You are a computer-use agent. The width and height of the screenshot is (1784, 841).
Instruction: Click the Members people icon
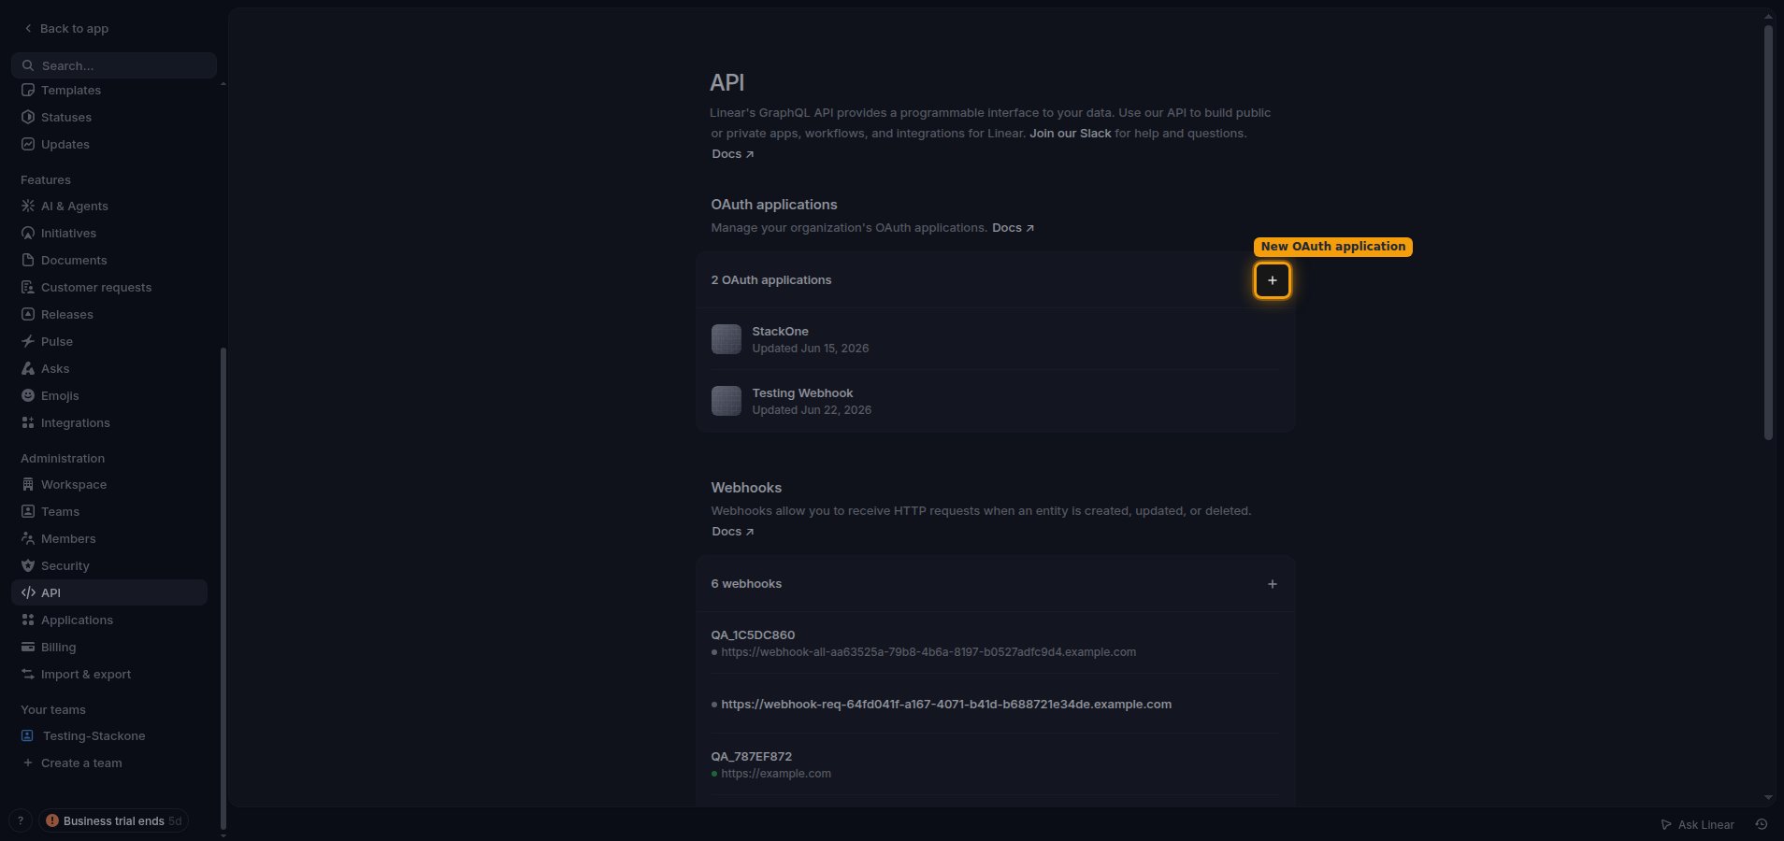click(28, 539)
